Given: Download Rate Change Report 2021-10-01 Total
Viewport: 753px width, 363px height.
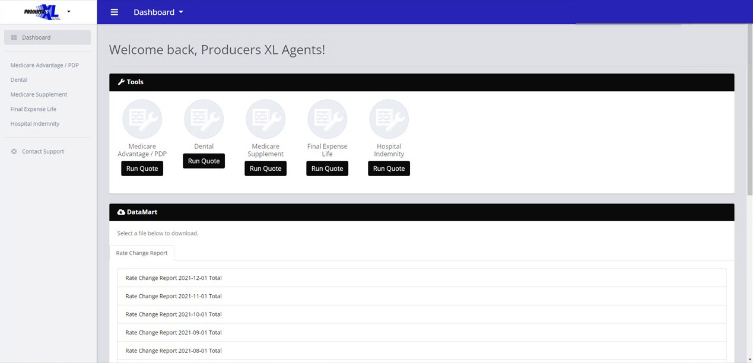Looking at the screenshot, I should [x=422, y=314].
